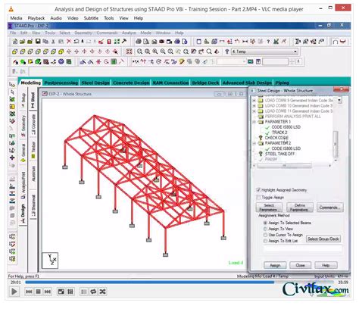The image size is (359, 309).
Task: Click the red X delete icon in STAAD toolbar
Action: (x=69, y=42)
